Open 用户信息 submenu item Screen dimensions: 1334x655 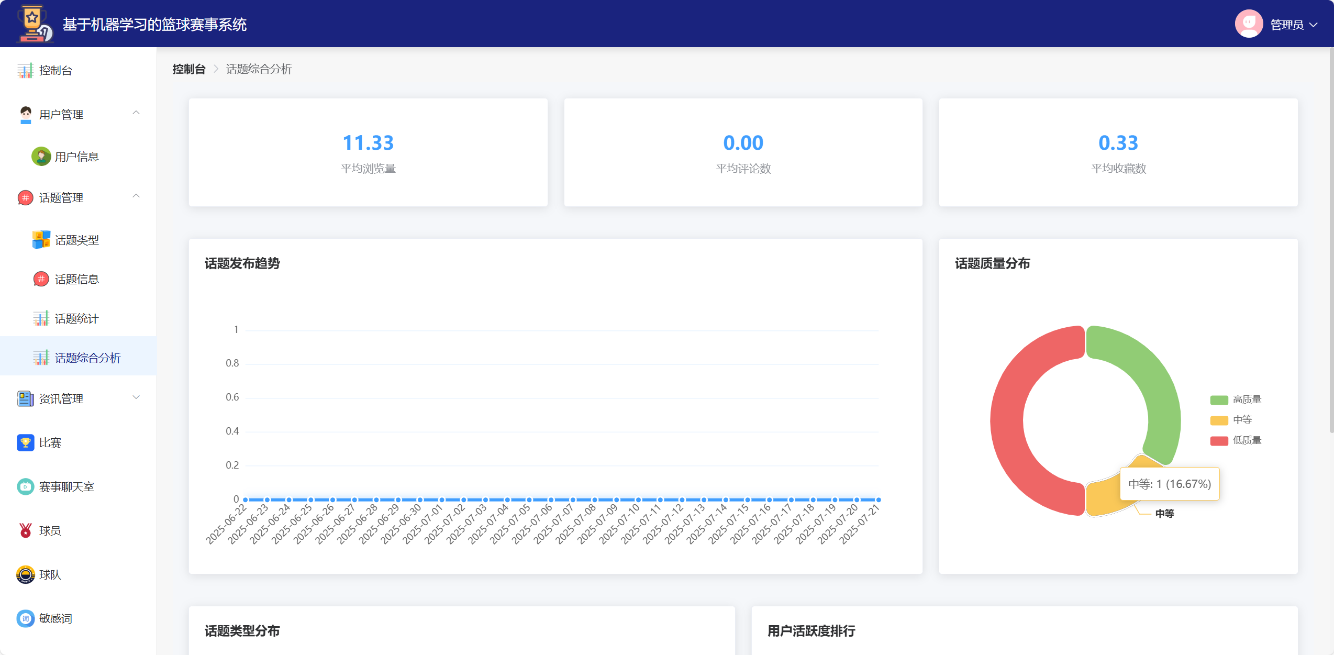pyautogui.click(x=79, y=157)
